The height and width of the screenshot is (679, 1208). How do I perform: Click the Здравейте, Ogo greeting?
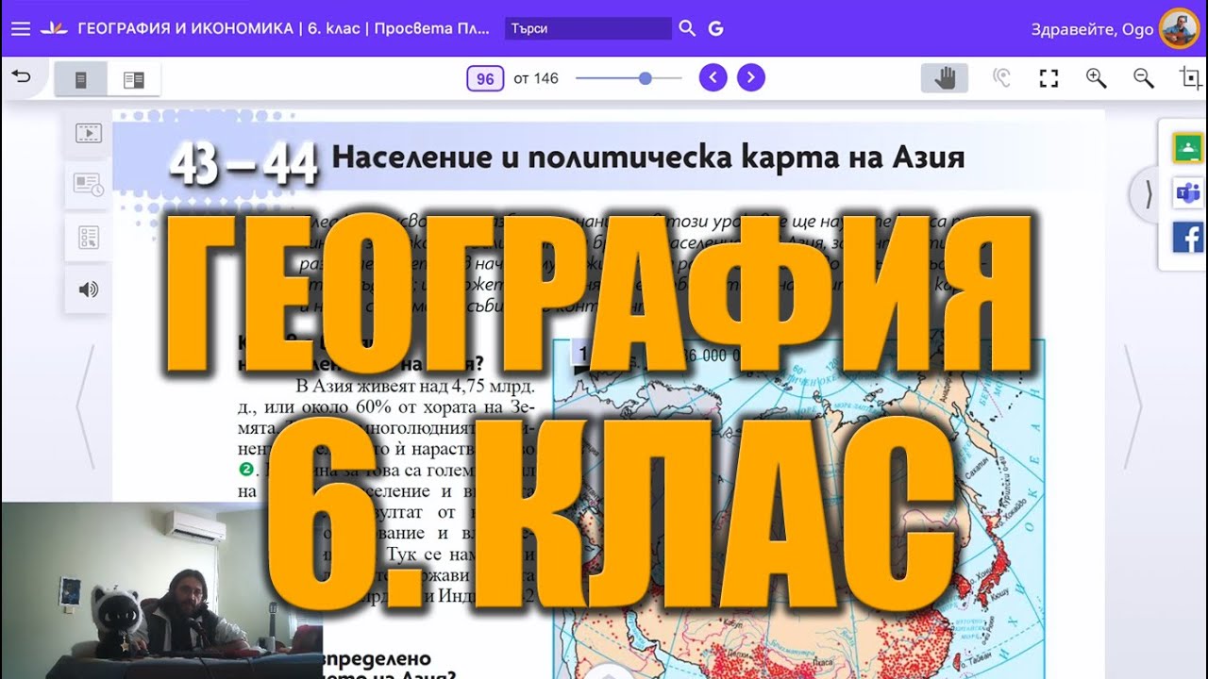coord(1092,29)
